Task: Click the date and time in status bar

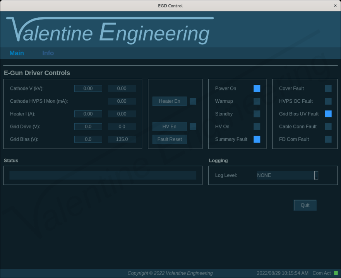Action: click(x=283, y=273)
